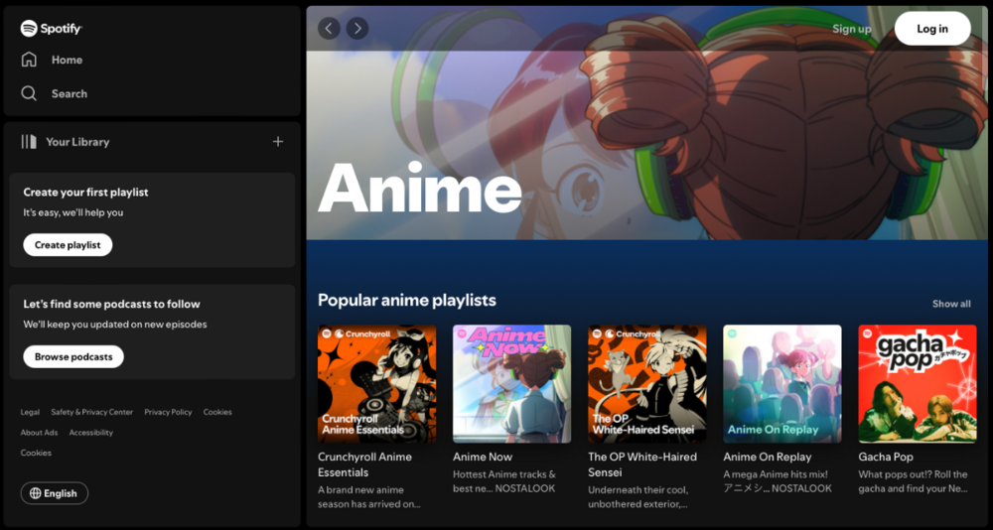Open Safety & Privacy Center link
The width and height of the screenshot is (993, 530).
91,412
